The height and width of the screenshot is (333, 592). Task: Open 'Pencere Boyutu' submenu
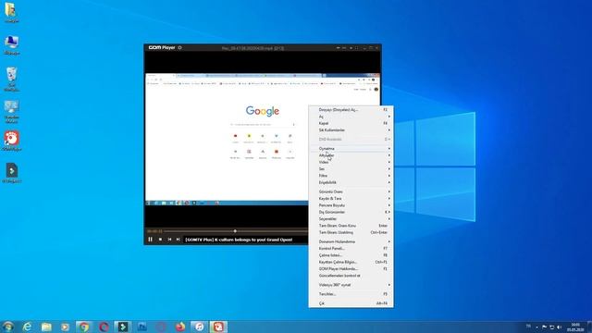(351, 205)
